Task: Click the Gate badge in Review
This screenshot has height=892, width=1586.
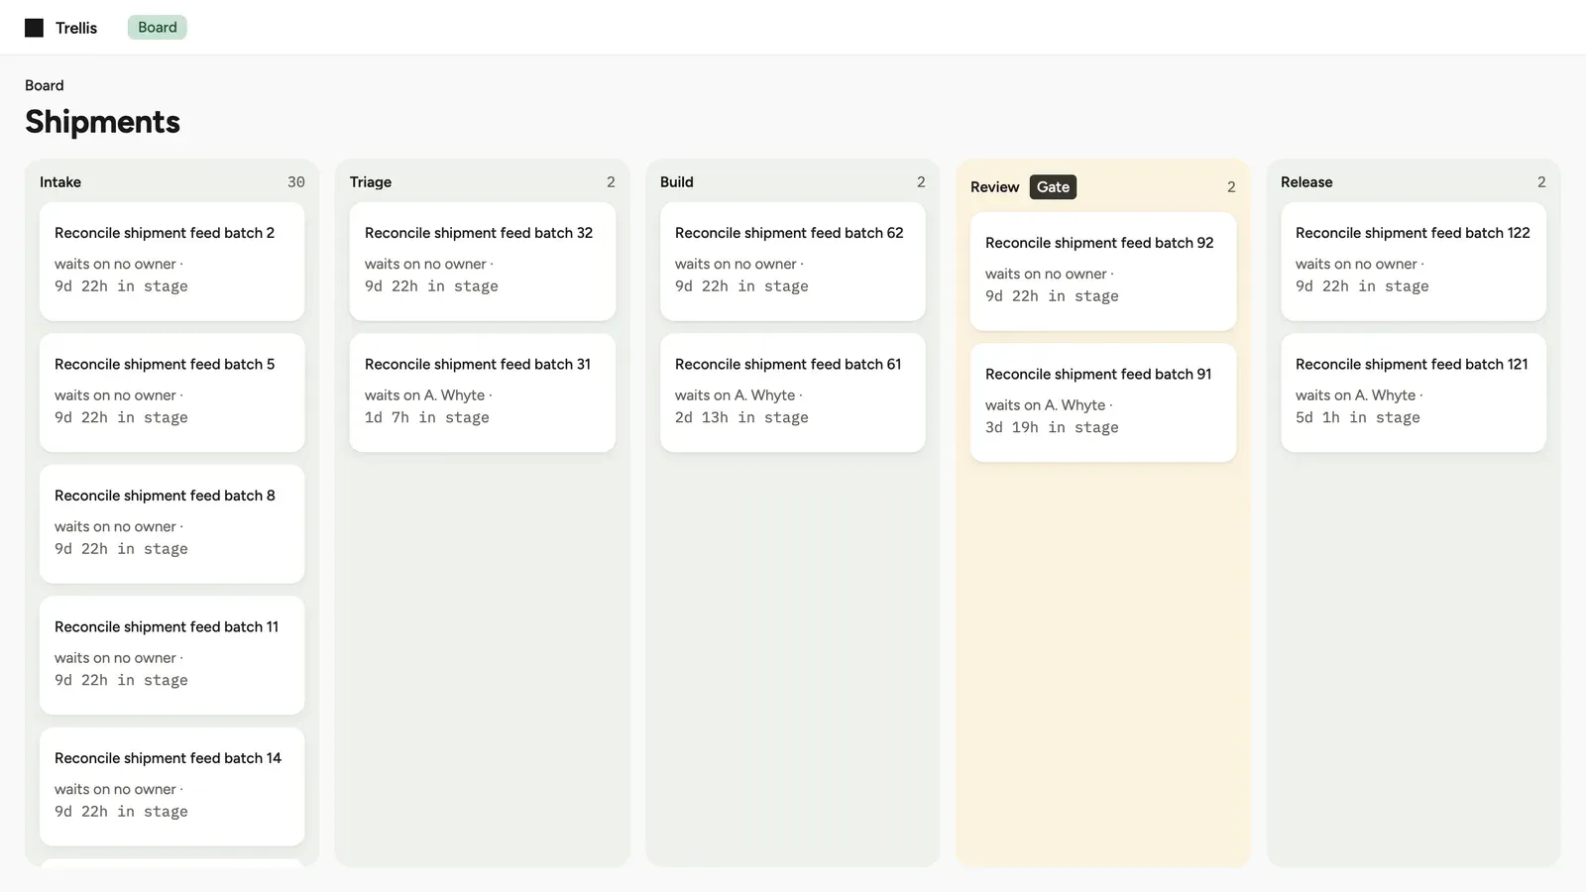Action: [1053, 187]
